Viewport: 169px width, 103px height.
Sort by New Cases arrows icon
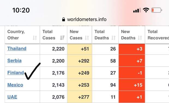coord(87,38)
